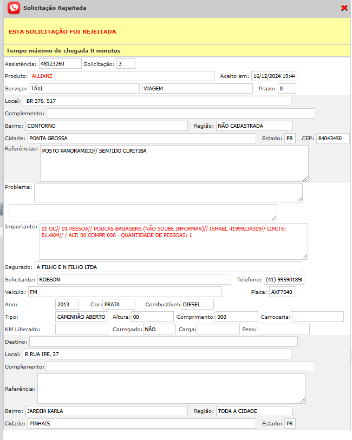Click the Placa field showing AXF7540
Image resolution: width=352 pixels, height=440 pixels.
(283, 292)
